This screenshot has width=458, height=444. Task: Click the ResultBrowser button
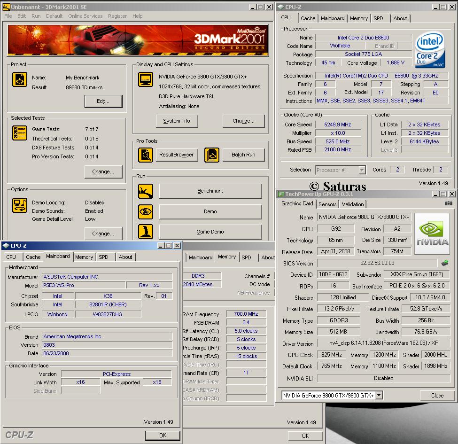[177, 155]
